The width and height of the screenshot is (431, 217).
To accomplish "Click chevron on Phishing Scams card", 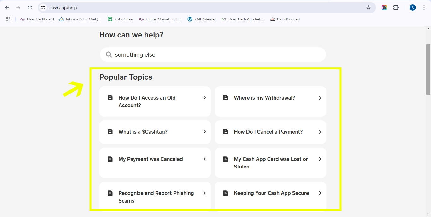I will pos(204,193).
